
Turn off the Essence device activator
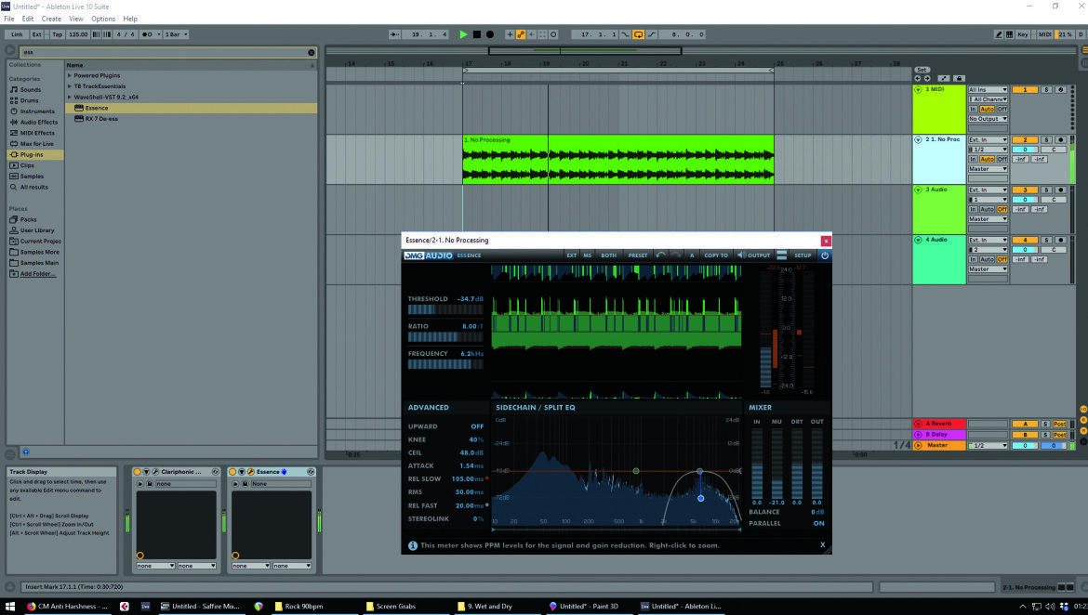233,472
